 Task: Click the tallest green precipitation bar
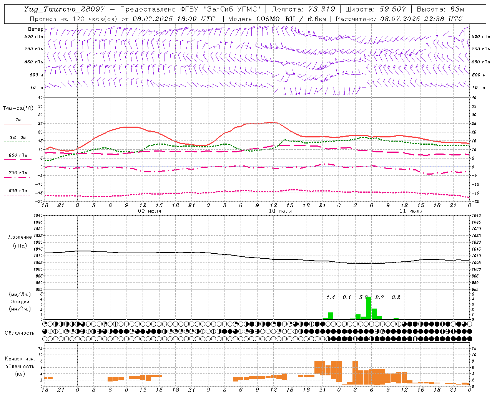(x=369, y=308)
